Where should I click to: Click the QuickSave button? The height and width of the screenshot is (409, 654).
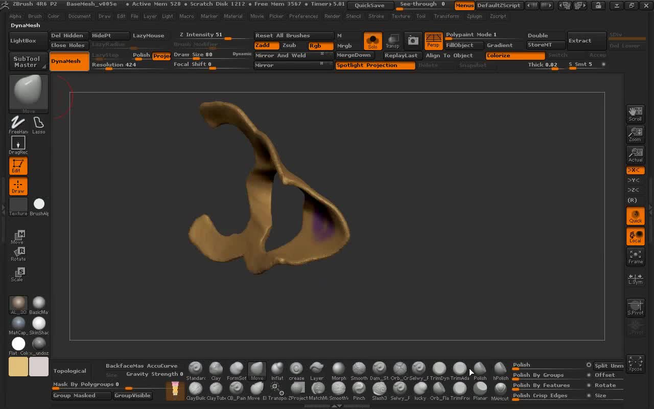coord(369,6)
